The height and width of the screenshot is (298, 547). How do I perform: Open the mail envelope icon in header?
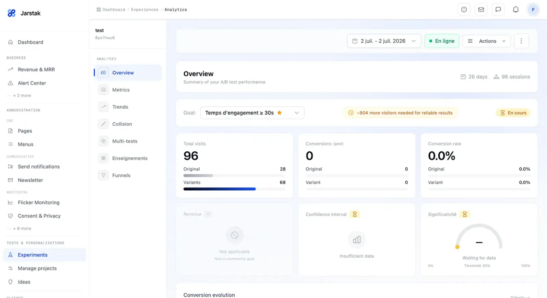tap(481, 10)
